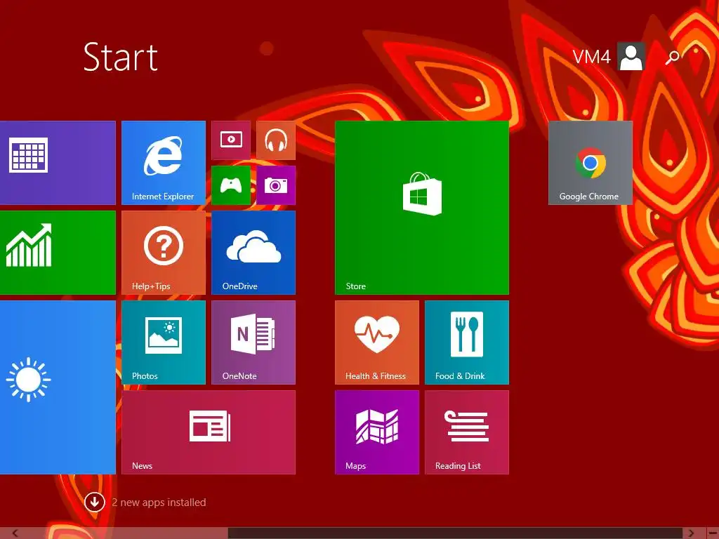This screenshot has height=539, width=719.
Task: Open the Weather sun tile
Action: coord(58,387)
